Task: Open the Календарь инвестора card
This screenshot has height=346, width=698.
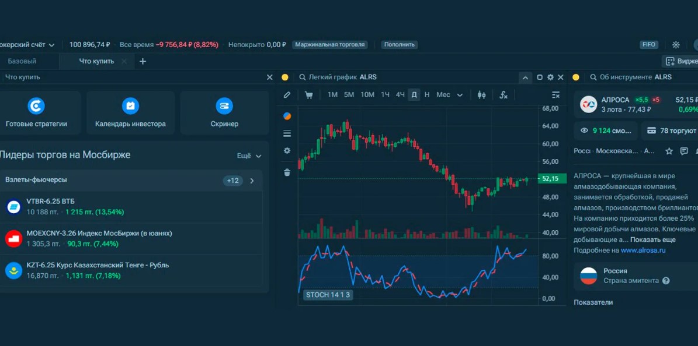Action: pos(130,112)
